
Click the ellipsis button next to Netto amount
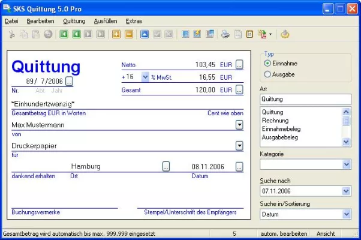coord(239,64)
